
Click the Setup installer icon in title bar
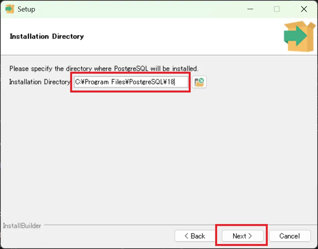point(10,9)
